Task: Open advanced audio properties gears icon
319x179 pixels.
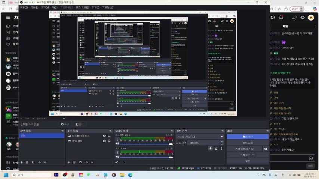Action: pyautogui.click(x=117, y=162)
